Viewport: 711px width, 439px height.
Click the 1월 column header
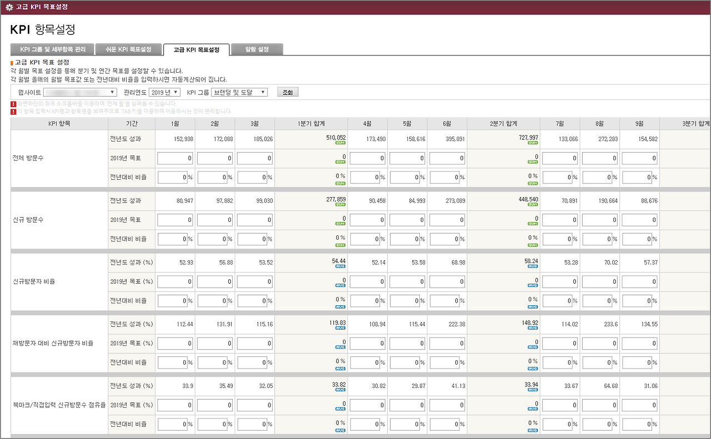(x=176, y=123)
